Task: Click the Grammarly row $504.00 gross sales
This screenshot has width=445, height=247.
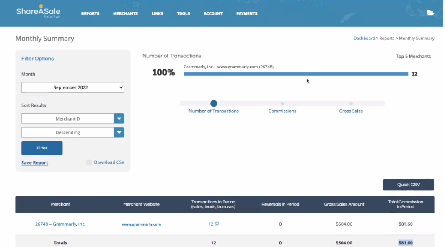Action: pyautogui.click(x=344, y=224)
